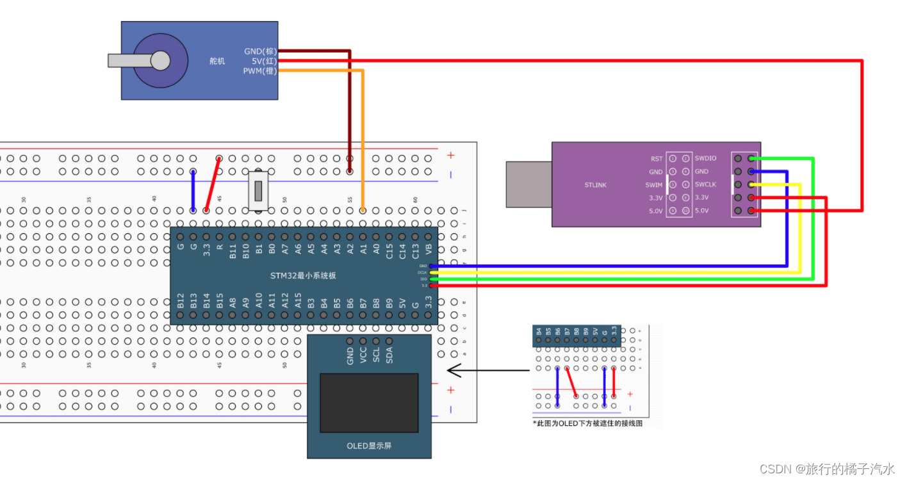Image resolution: width=905 pixels, height=481 pixels.
Task: Click the OLED VCC pin label
Action: click(363, 356)
